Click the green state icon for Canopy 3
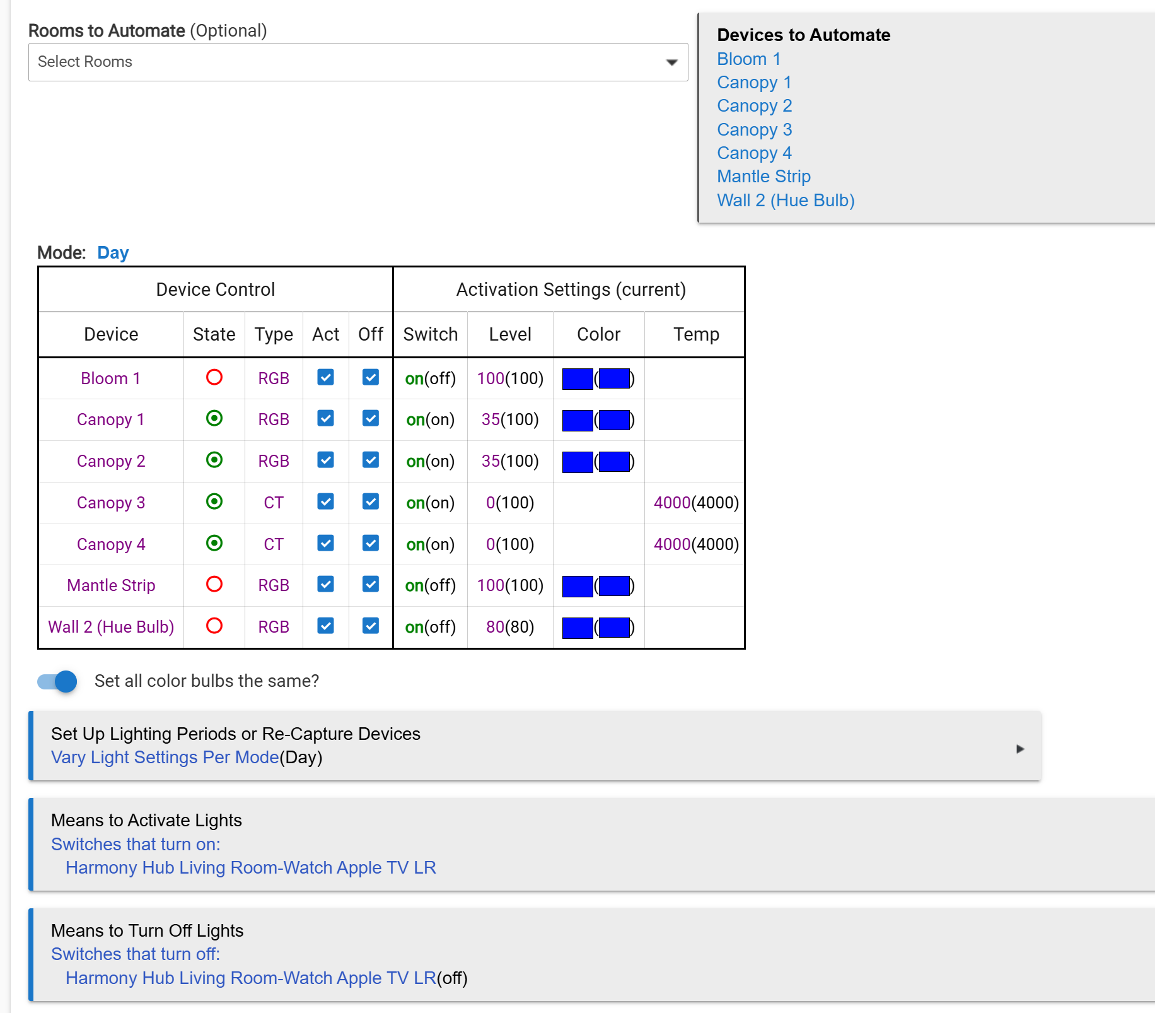Screen dimensions: 1155x1013 pos(214,502)
